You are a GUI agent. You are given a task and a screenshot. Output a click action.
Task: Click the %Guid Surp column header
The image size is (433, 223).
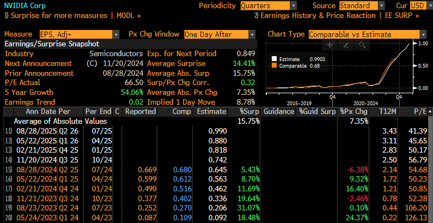[318, 112]
